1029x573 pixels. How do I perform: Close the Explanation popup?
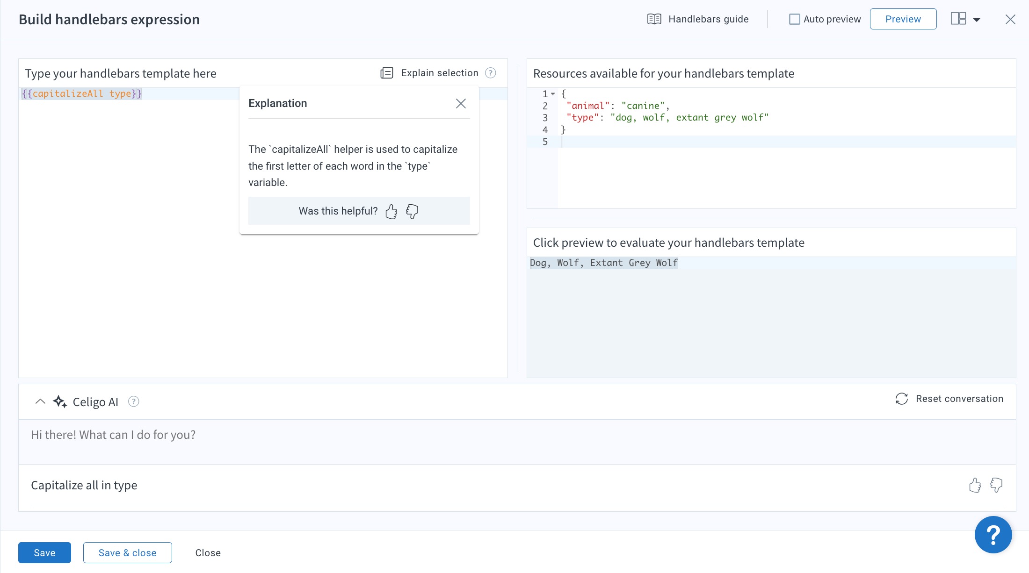(x=461, y=103)
